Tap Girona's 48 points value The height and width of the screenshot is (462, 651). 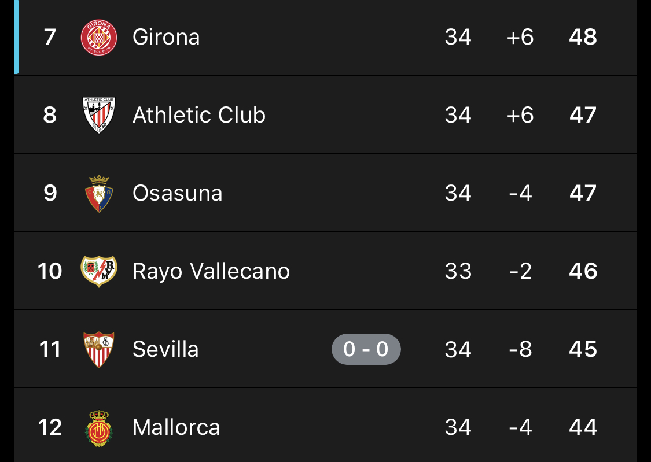coord(583,38)
